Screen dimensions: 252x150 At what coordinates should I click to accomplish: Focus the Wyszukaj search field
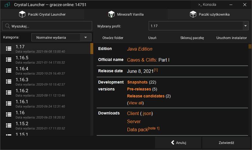[x=47, y=26]
